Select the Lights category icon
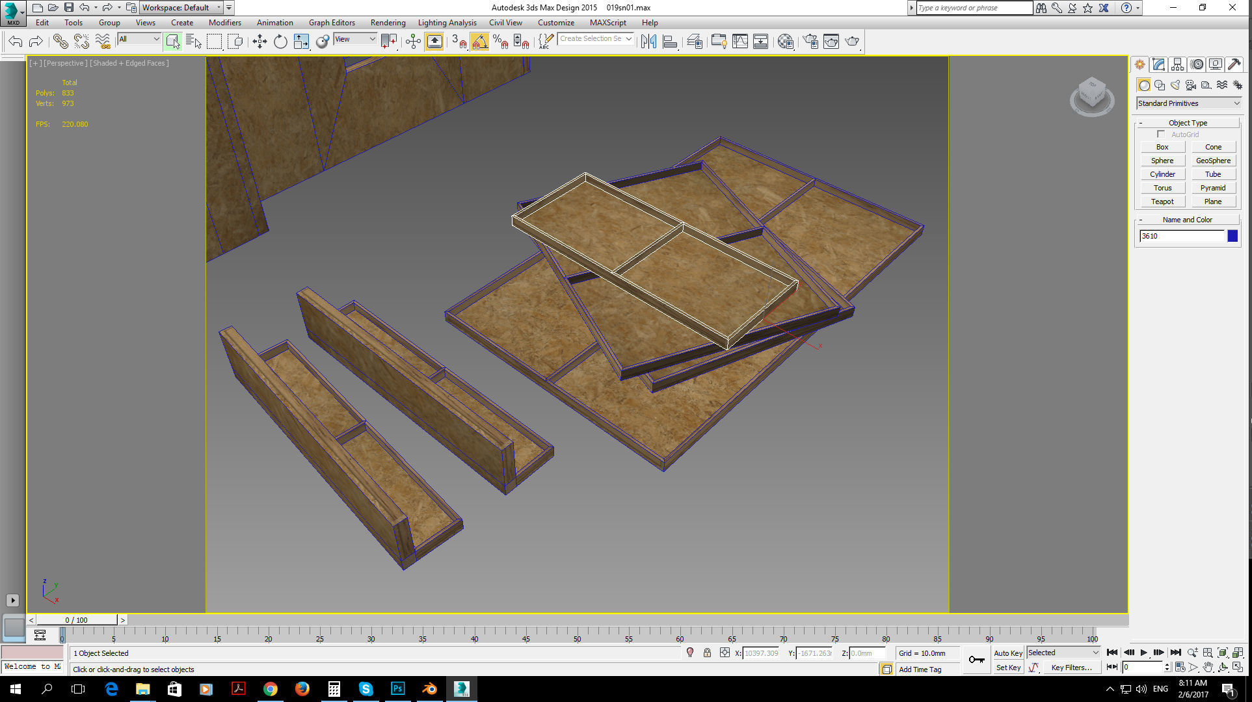Image resolution: width=1252 pixels, height=702 pixels. tap(1175, 85)
